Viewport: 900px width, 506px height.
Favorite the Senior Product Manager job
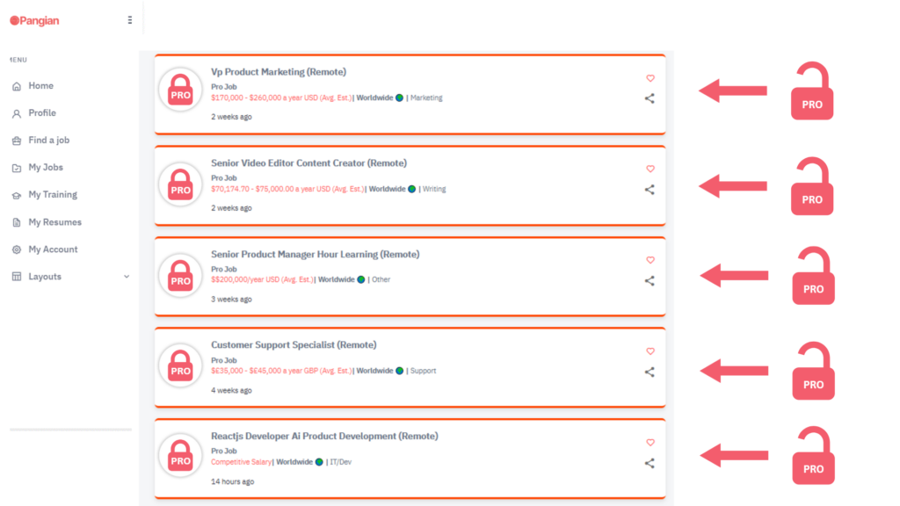(650, 260)
